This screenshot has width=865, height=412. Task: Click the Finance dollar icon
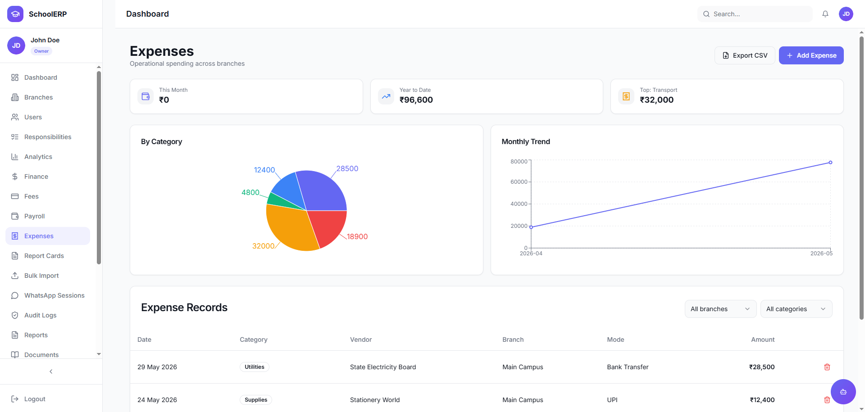pos(15,177)
